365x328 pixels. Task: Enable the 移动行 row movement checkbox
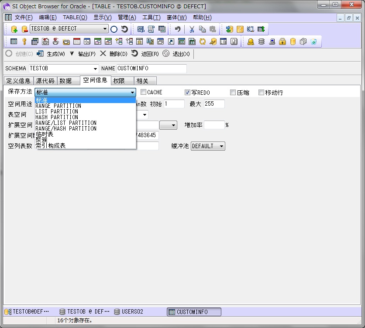pos(261,93)
